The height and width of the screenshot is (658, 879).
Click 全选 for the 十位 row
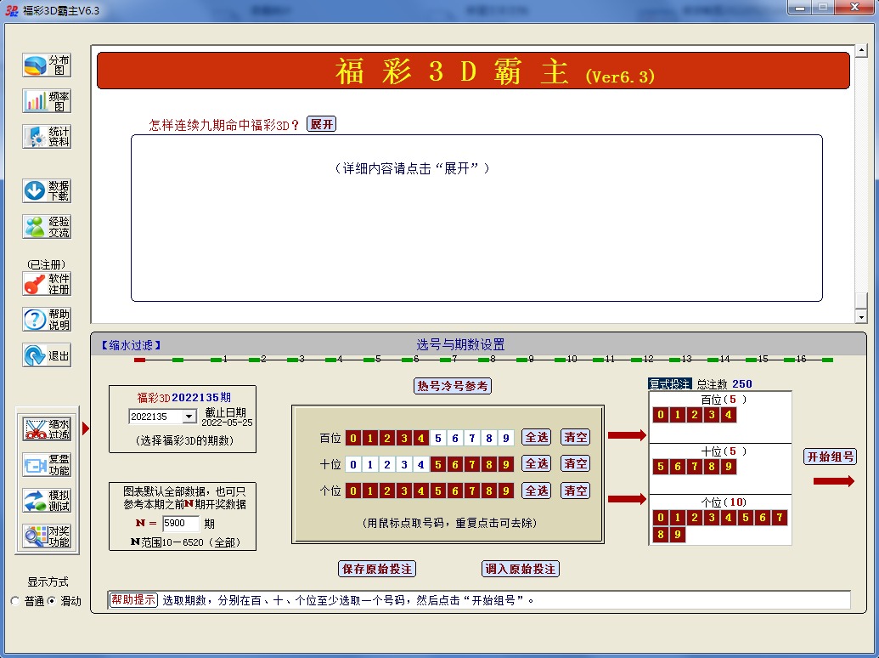click(x=536, y=464)
